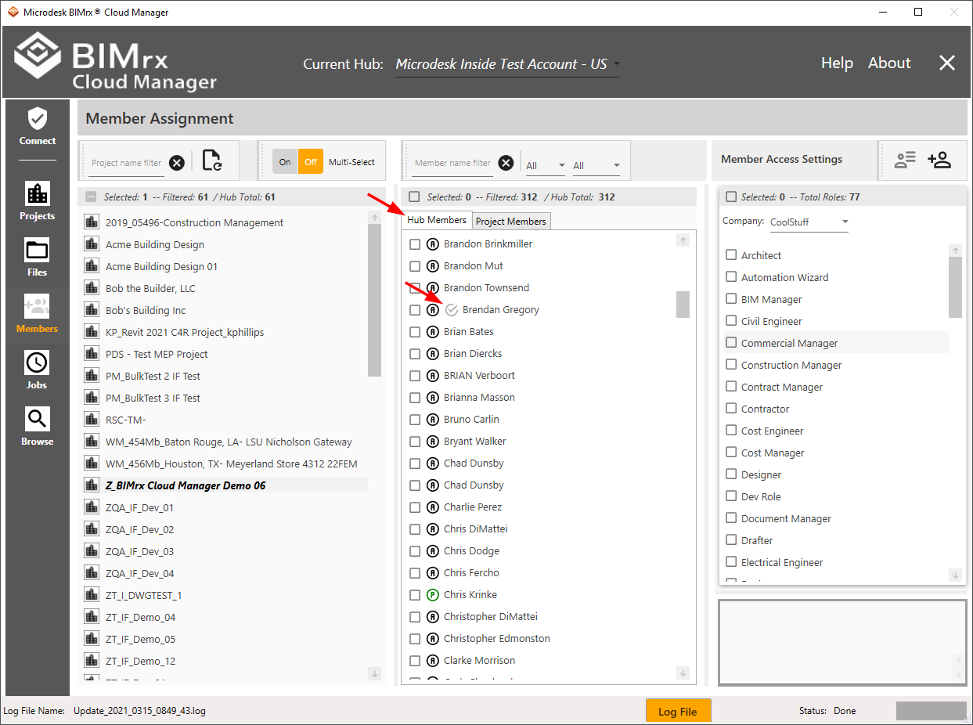
Task: Open the second All member filter dropdown
Action: pos(596,165)
